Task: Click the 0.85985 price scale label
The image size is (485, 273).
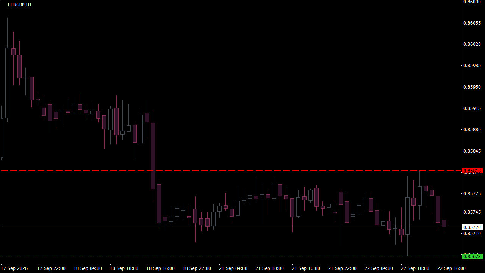Action: tap(472, 66)
